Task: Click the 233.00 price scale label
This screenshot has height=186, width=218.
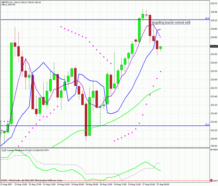Action: (x=214, y=80)
